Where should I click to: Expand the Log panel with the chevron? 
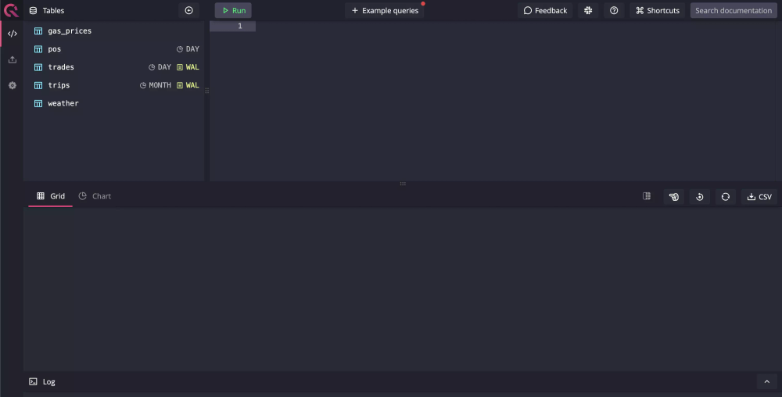[767, 381]
